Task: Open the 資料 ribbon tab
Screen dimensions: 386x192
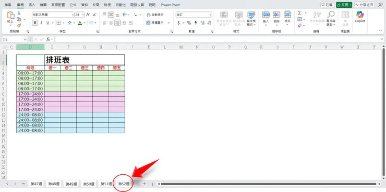Action: (85, 5)
